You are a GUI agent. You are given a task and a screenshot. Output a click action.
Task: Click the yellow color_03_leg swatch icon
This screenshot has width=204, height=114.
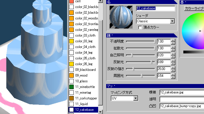pyautogui.click(x=71, y=41)
